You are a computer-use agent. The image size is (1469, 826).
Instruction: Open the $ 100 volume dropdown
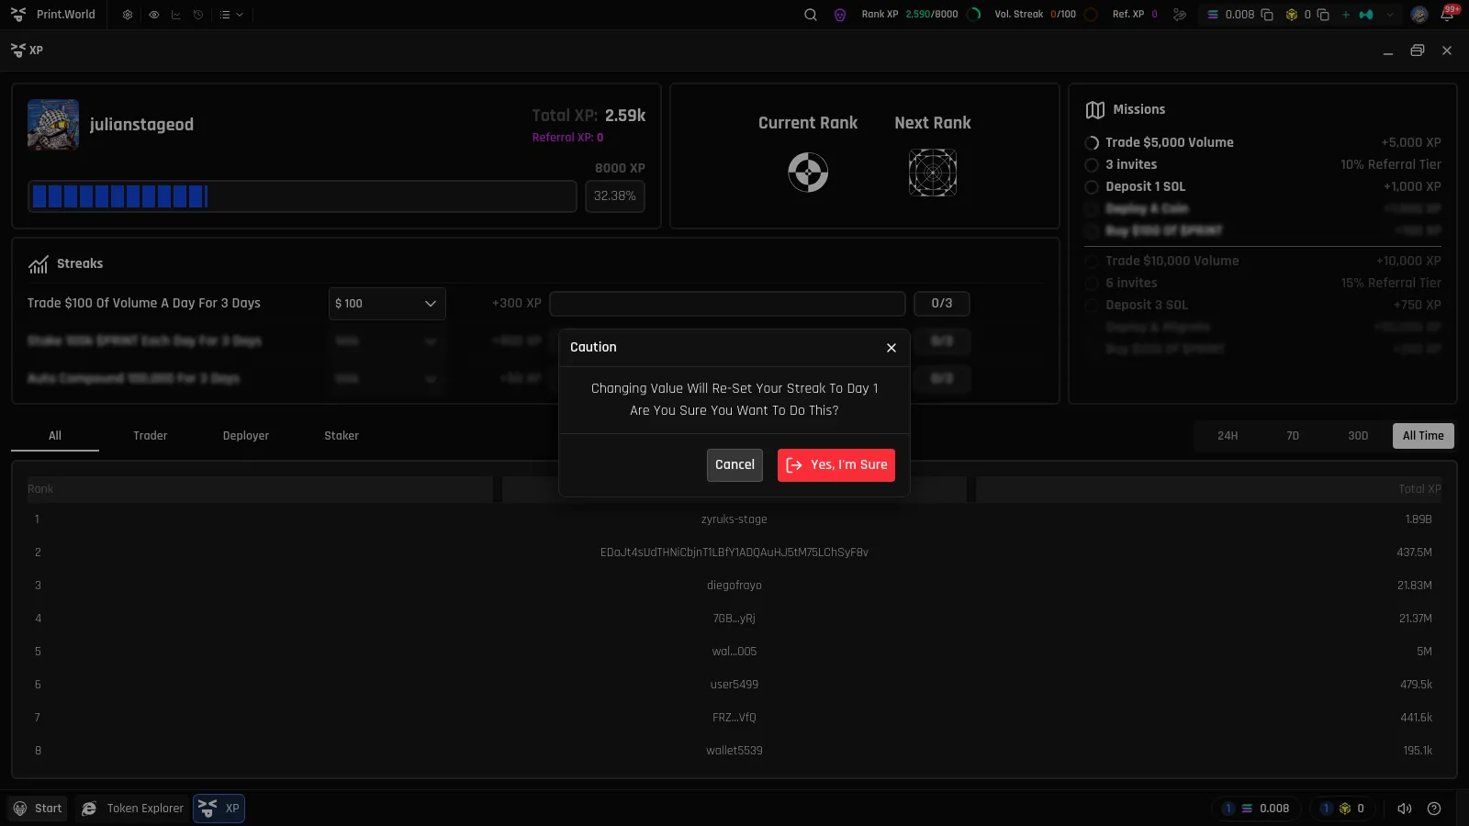[387, 304]
